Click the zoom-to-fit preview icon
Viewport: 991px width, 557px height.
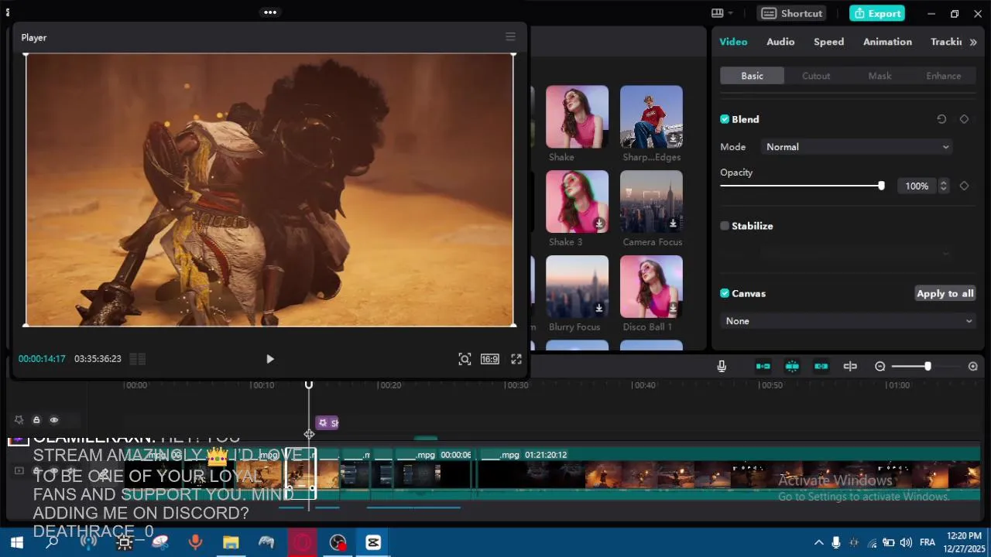pyautogui.click(x=465, y=359)
